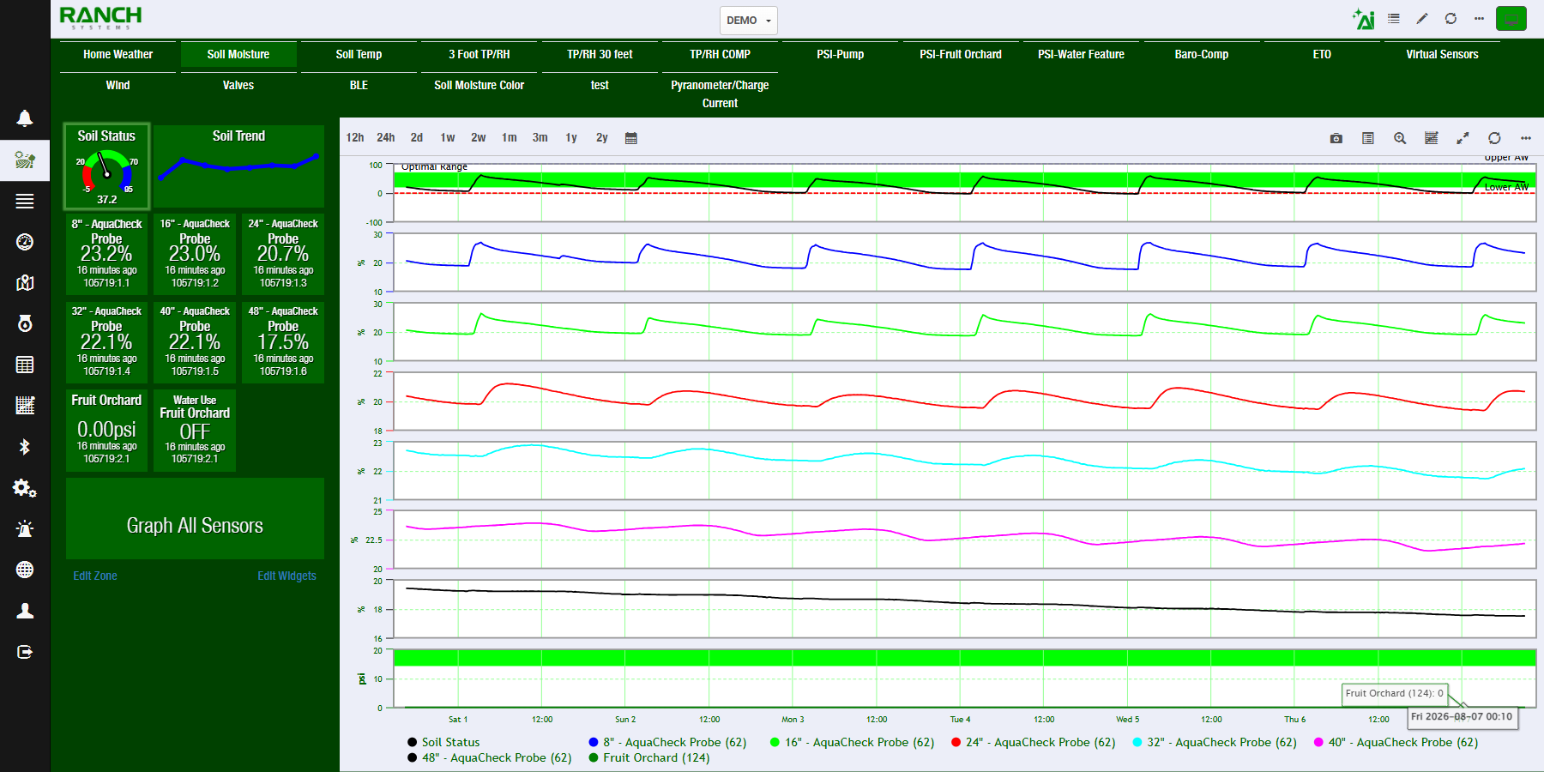This screenshot has width=1544, height=772.
Task: Expand the chart to fullscreen
Action: (1463, 138)
